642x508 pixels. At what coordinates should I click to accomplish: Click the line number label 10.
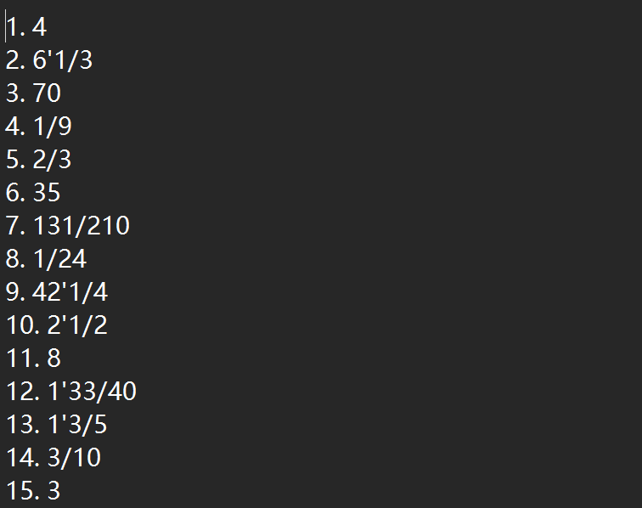pos(23,325)
